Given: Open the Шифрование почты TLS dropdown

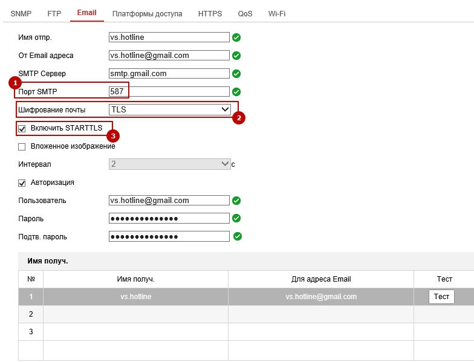Looking at the screenshot, I should (169, 109).
